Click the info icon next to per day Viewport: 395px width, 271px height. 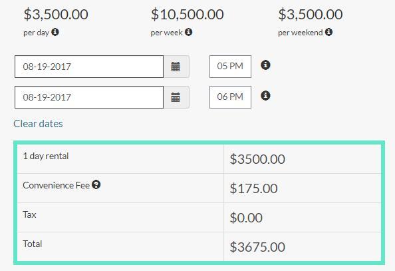pyautogui.click(x=55, y=32)
